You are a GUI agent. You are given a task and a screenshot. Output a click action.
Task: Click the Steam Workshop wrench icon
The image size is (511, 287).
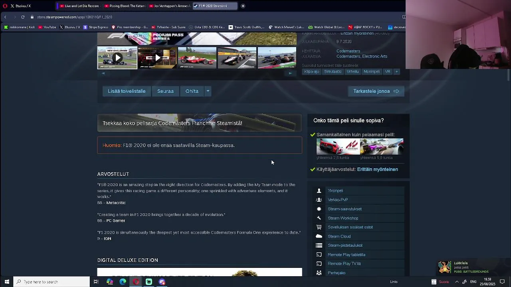click(x=319, y=218)
